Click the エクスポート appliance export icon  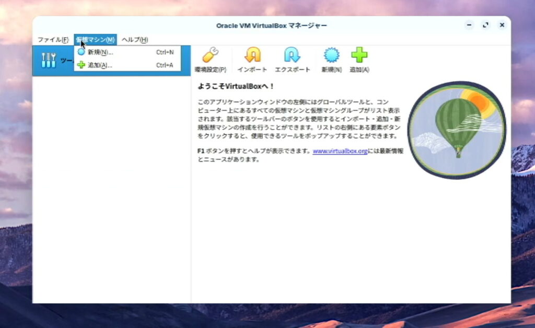click(292, 55)
